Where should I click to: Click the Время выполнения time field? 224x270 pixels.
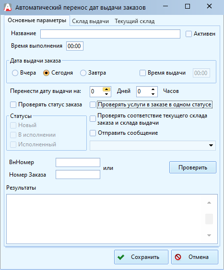[75, 46]
